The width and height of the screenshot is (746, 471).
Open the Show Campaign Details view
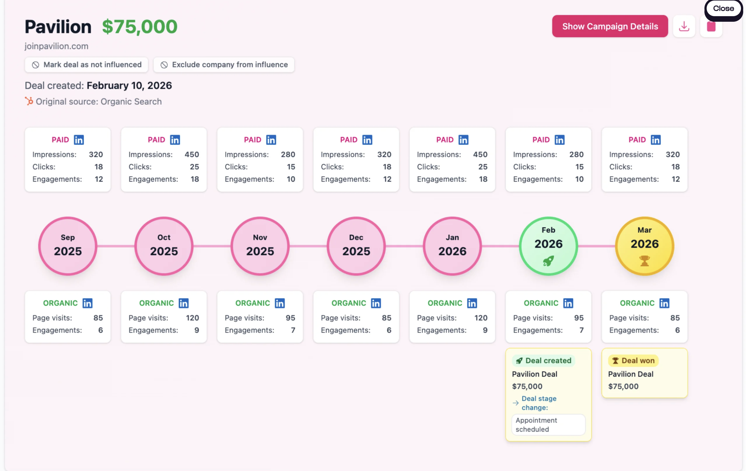pos(610,26)
